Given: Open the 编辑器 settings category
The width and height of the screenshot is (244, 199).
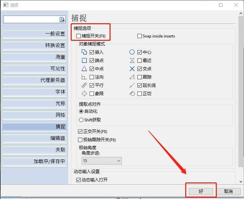Looking at the screenshot, I should 34,138.
